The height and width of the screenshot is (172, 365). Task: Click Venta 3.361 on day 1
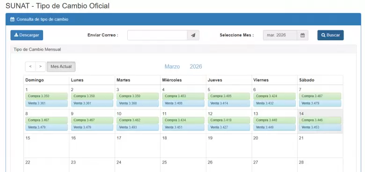[46, 103]
